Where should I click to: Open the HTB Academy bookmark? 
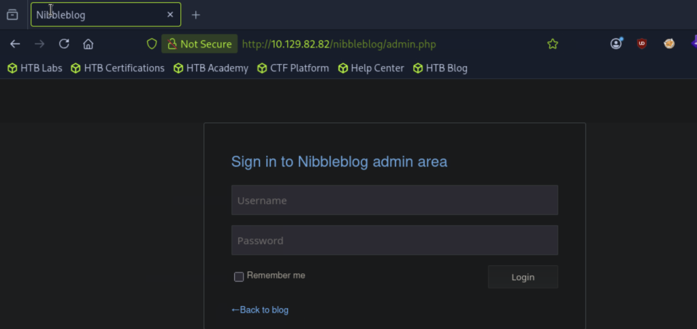click(x=211, y=69)
